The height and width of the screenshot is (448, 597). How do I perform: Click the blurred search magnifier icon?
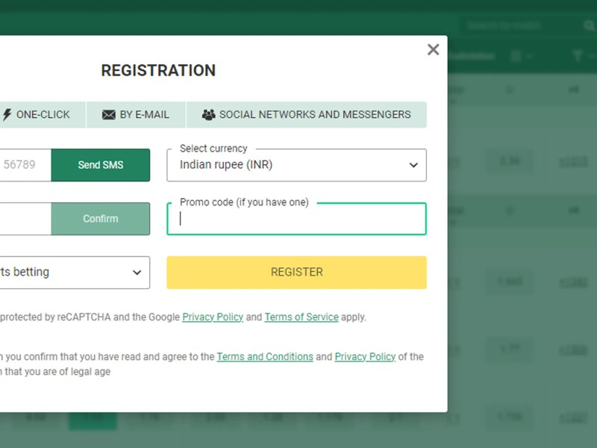[x=590, y=25]
